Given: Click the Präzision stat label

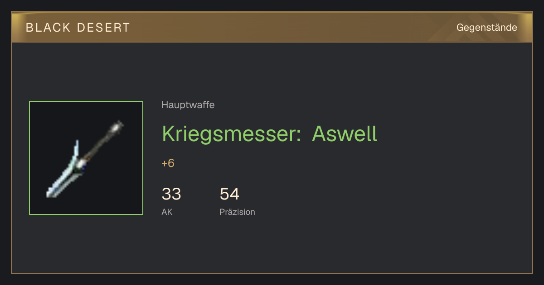Looking at the screenshot, I should coord(237,212).
